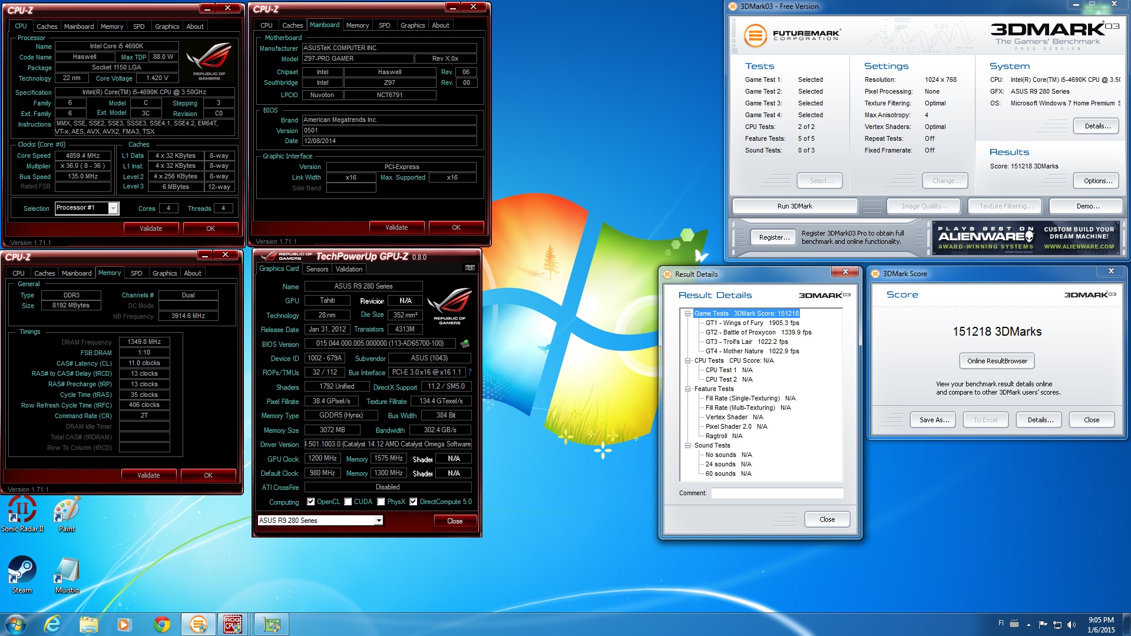Select 'Pixel Shader 2.0' result row
This screenshot has height=636, width=1131.
(736, 426)
